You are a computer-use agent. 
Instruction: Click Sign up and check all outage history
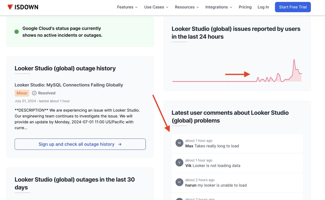point(80,144)
